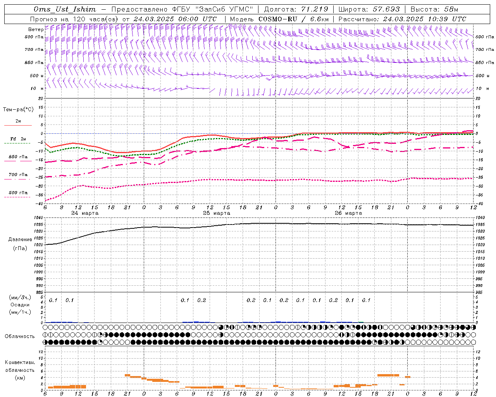Click the 'Давление' pressure panel label
This screenshot has height=397, width=496.
(x=20, y=240)
